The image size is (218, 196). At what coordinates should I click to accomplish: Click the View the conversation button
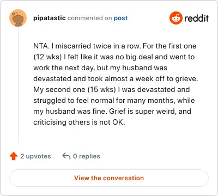point(109,178)
